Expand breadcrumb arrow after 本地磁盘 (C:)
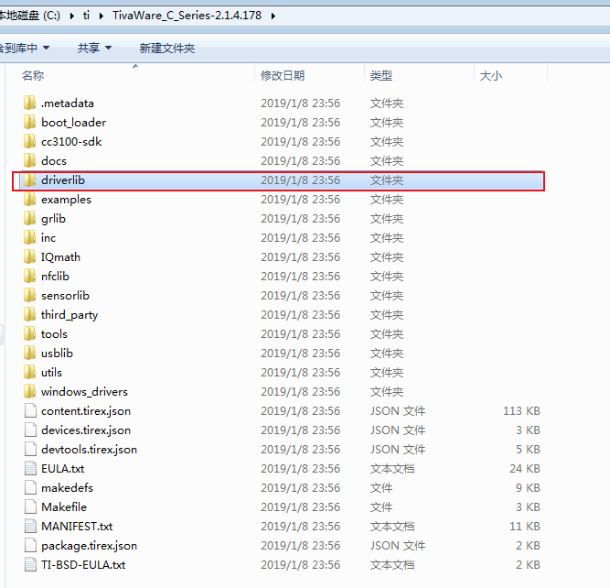This screenshot has height=588, width=610. tap(72, 16)
